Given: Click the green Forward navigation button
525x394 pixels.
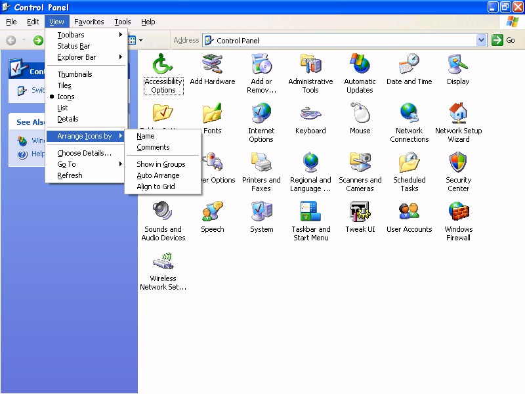Looking at the screenshot, I should click(38, 41).
